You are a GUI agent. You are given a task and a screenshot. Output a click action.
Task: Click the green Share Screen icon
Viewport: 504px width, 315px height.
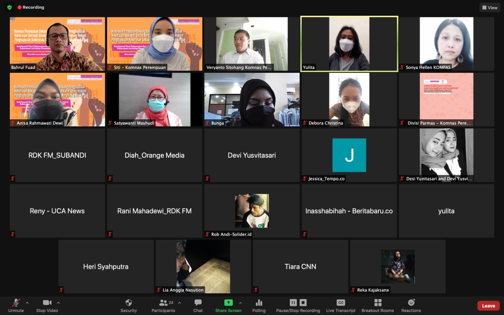[228, 303]
